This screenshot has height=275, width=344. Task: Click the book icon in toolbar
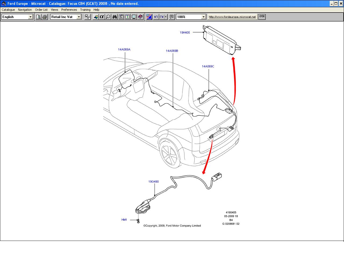pyautogui.click(x=140, y=17)
